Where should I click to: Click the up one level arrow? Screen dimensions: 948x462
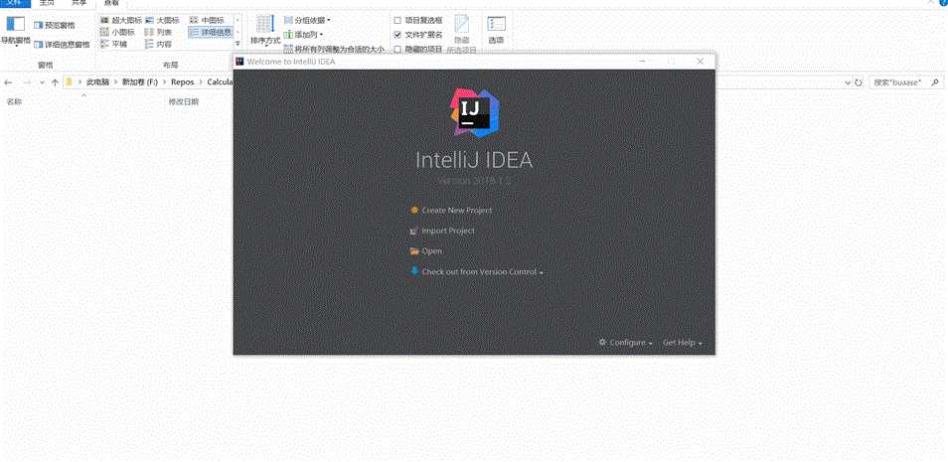tap(55, 82)
